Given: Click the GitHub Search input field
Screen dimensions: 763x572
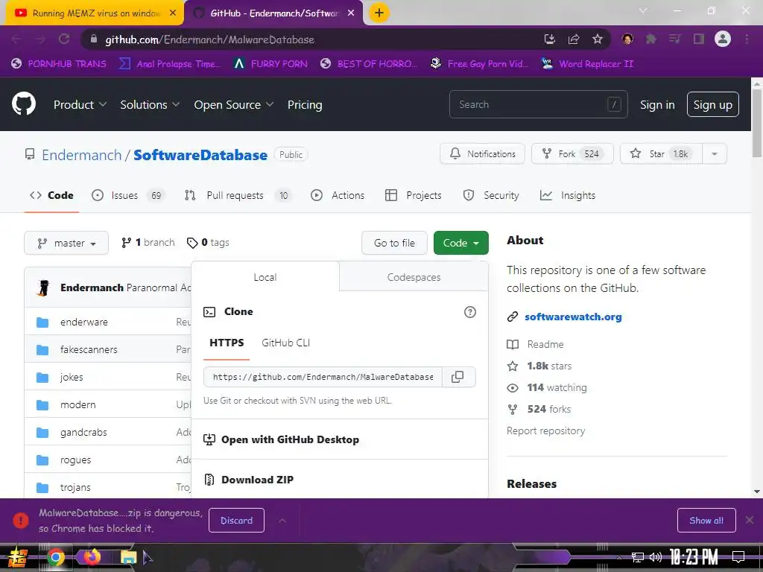Looking at the screenshot, I should 538,104.
